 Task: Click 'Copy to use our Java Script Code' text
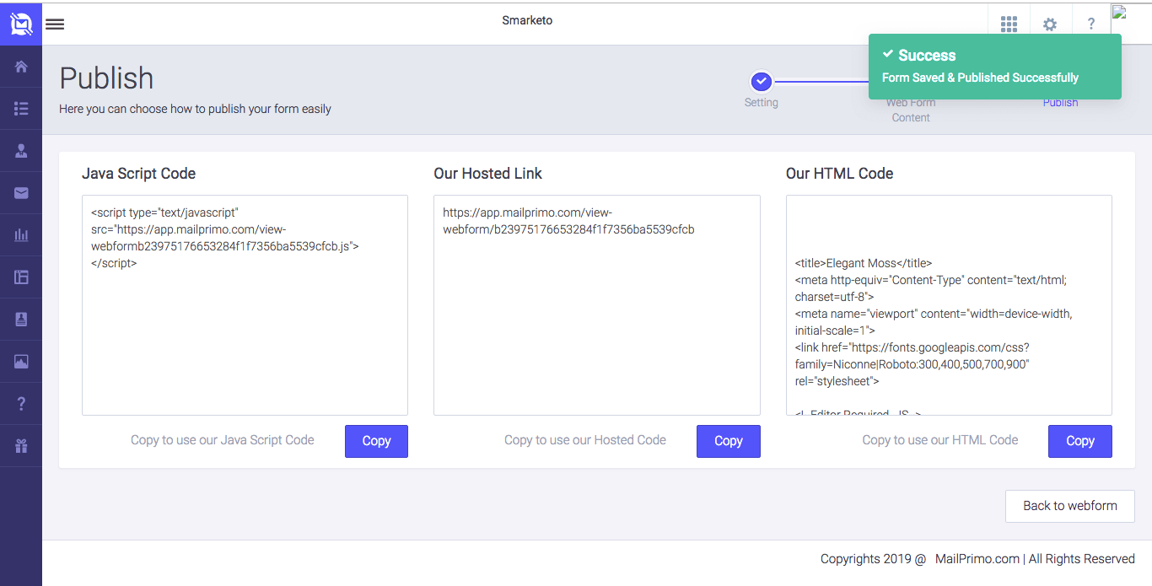pyautogui.click(x=223, y=440)
